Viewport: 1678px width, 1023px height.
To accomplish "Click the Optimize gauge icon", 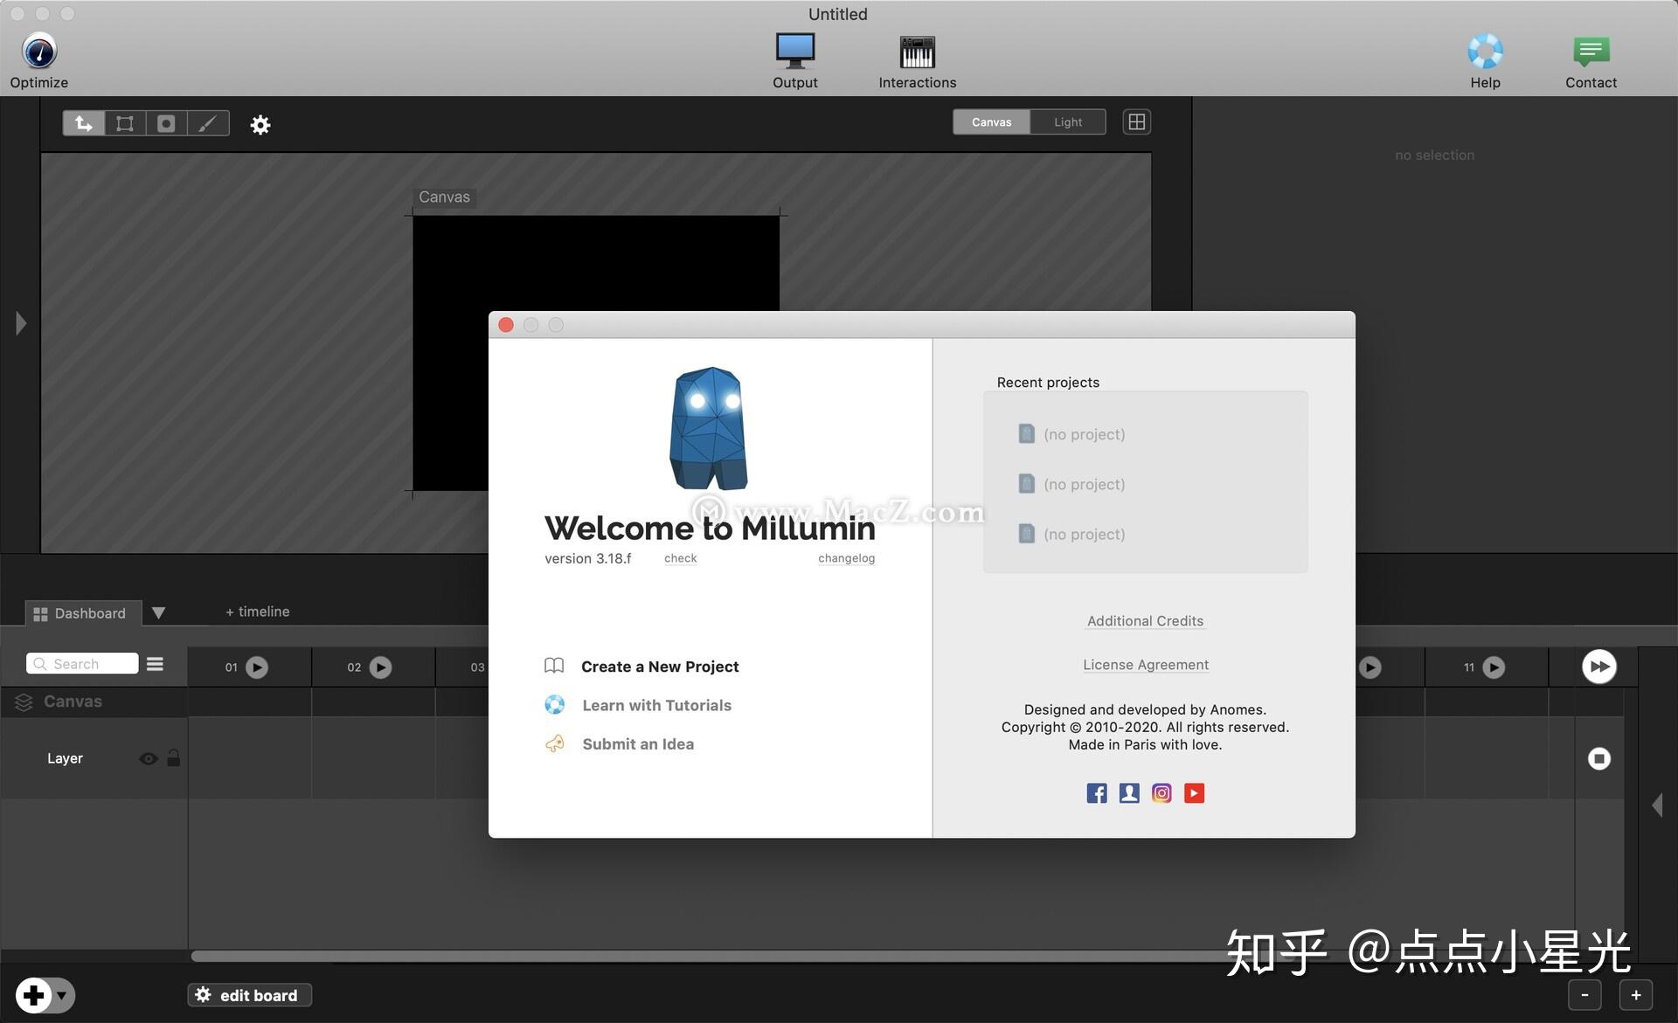I will pos(39,51).
